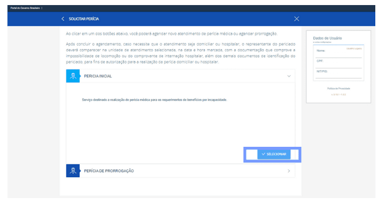
Task: Open the Política de Privacidade link
Action: [338, 89]
